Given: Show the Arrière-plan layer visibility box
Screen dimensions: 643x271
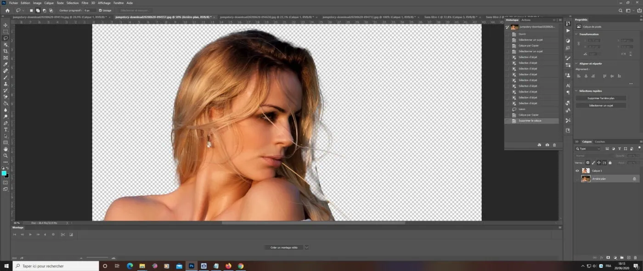Looking at the screenshot, I should pos(577,179).
